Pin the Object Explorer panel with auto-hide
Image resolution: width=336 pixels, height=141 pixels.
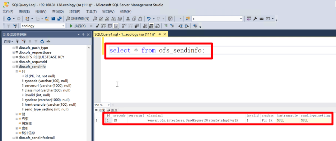click(x=83, y=35)
